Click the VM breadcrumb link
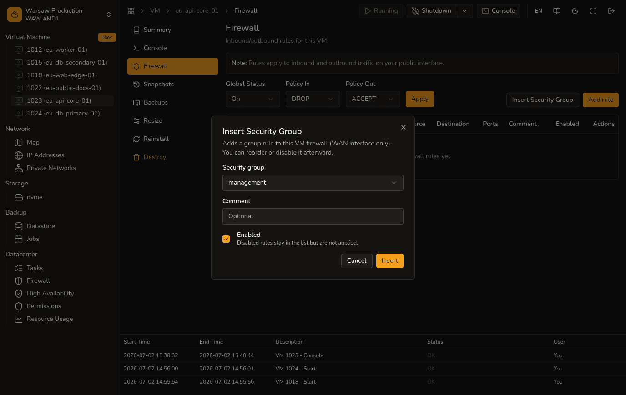The image size is (626, 395). (155, 10)
